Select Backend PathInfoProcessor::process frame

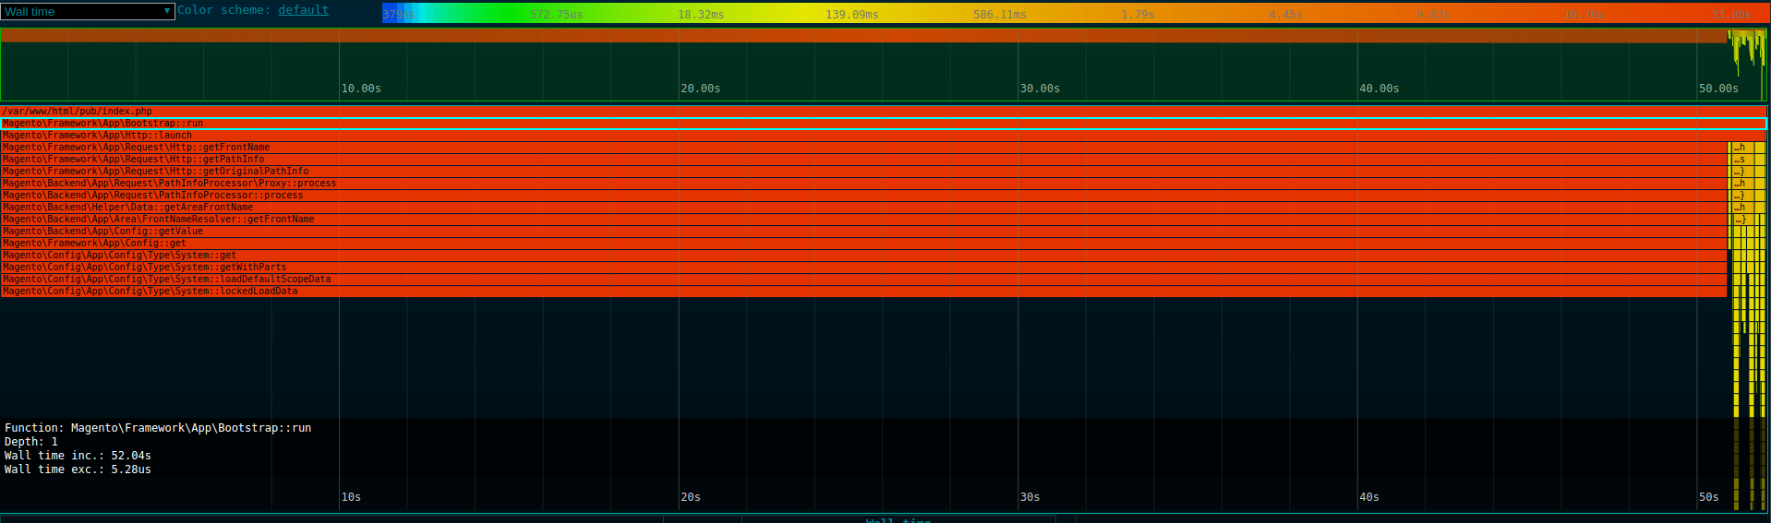[x=863, y=196]
